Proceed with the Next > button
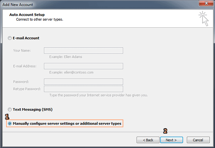Image resolution: width=215 pixels, height=148 pixels. pyautogui.click(x=171, y=140)
